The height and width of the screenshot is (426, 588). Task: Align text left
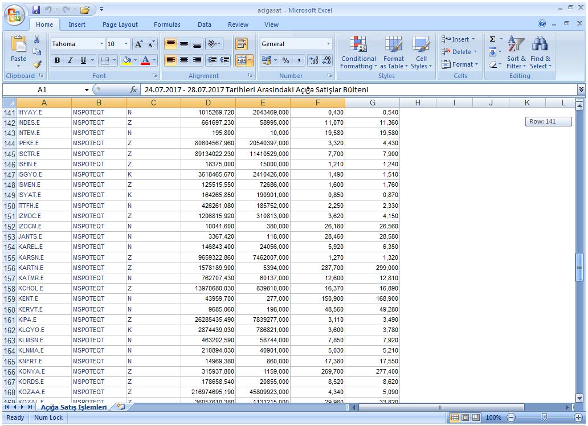[x=171, y=60]
